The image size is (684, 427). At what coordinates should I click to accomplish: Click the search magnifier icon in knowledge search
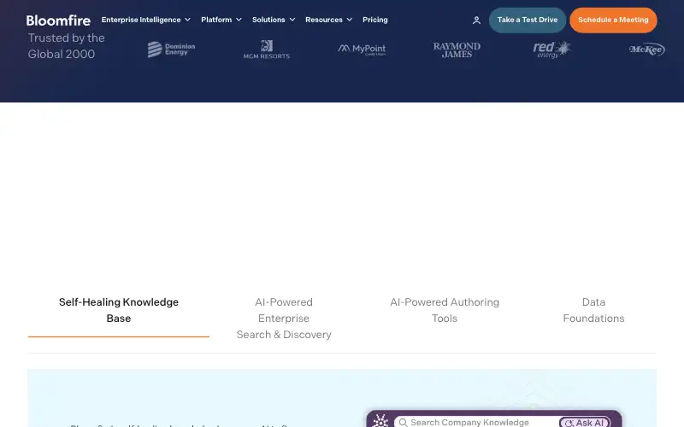pos(403,422)
